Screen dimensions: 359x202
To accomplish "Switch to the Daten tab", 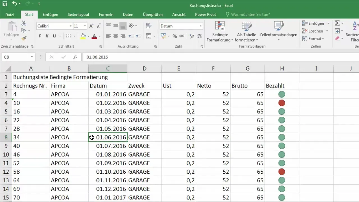I will (128, 15).
